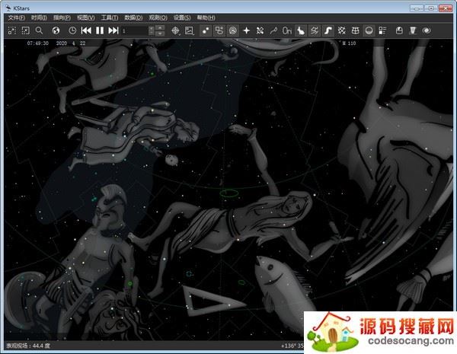Open the Set Time clock icon
457x354 pixels.
pyautogui.click(x=72, y=30)
